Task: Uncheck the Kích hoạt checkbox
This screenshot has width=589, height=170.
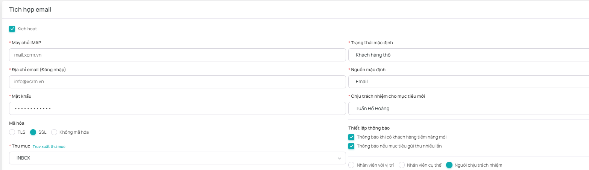Action: 12,29
